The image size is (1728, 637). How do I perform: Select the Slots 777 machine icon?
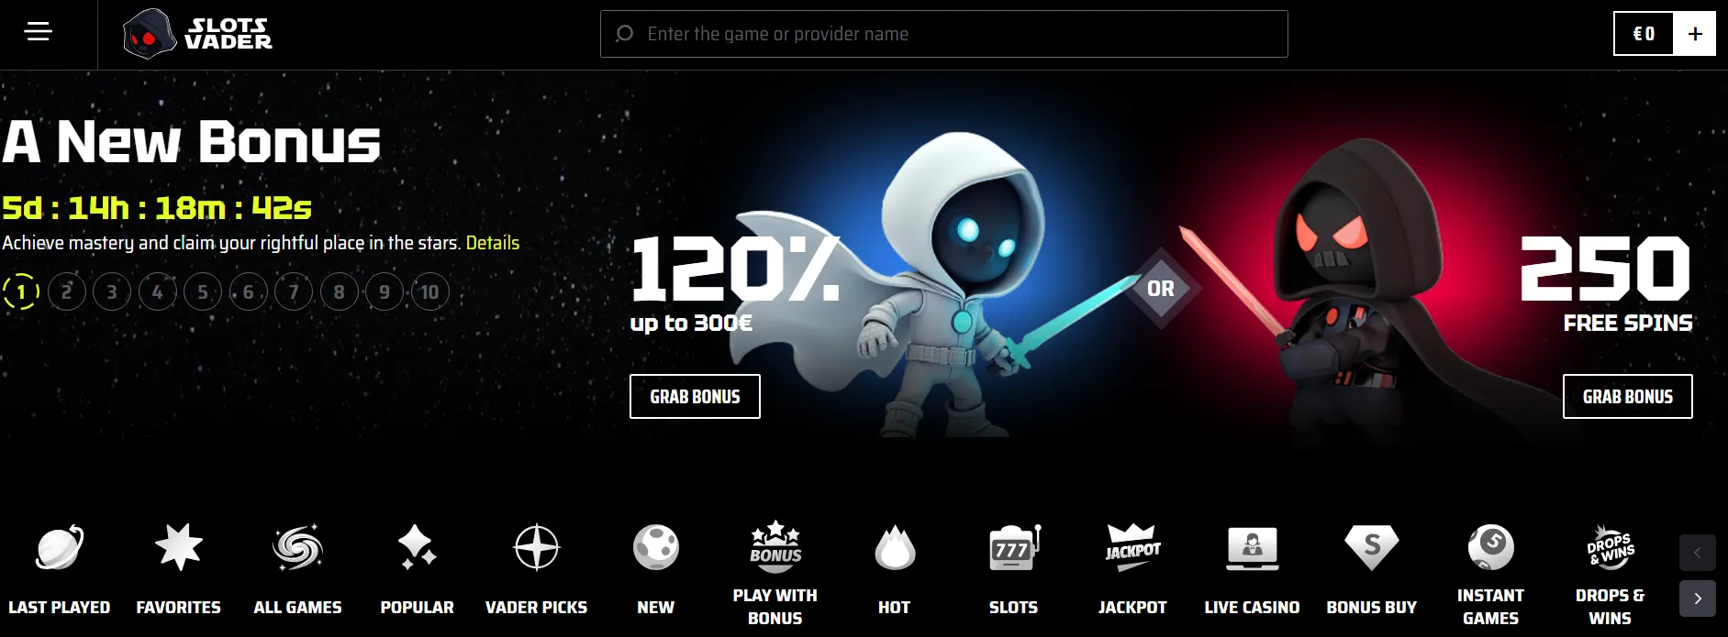1014,547
